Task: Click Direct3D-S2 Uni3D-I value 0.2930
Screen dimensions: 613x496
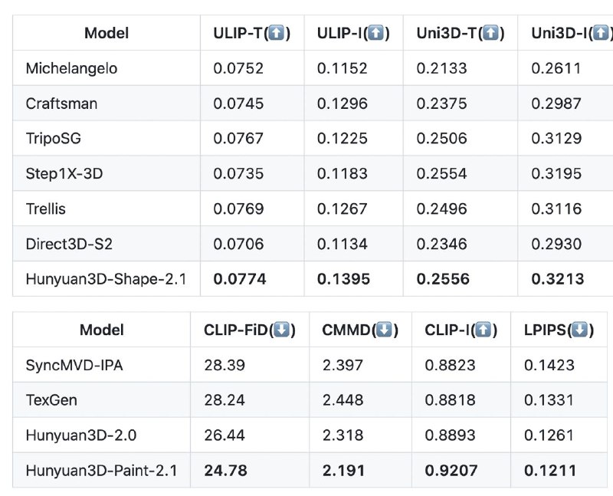Action: 557,244
